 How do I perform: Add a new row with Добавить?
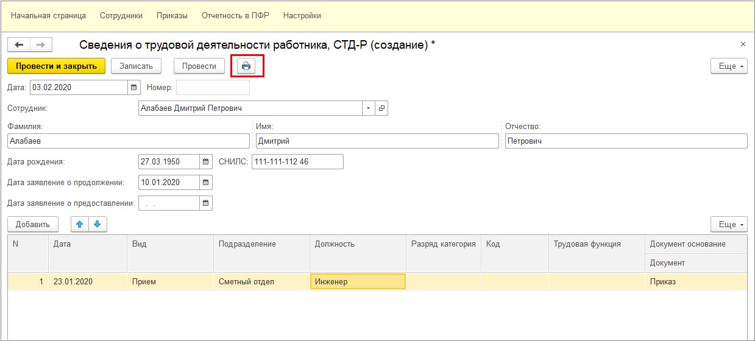[33, 225]
